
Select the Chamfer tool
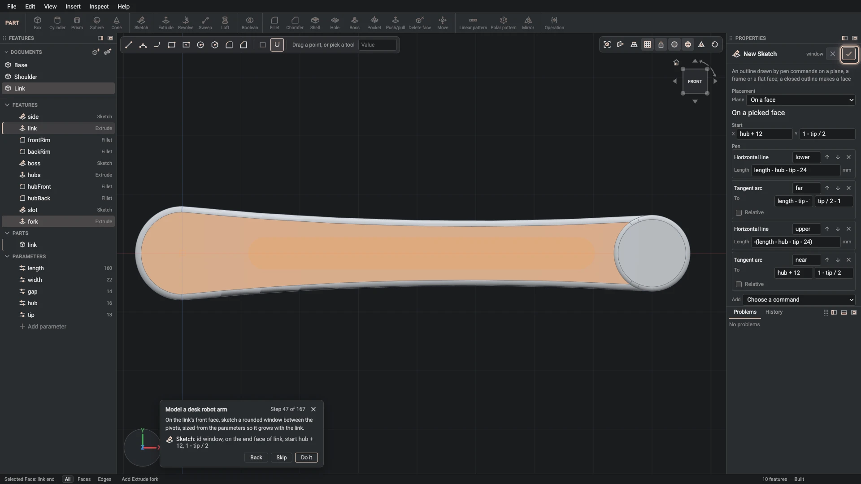[295, 23]
